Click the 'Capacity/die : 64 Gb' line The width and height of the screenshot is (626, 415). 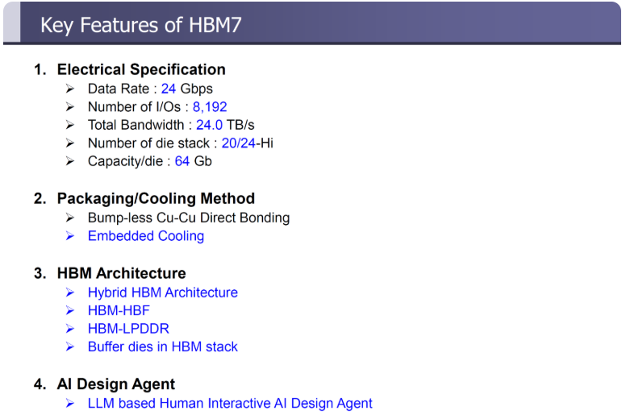coord(150,161)
